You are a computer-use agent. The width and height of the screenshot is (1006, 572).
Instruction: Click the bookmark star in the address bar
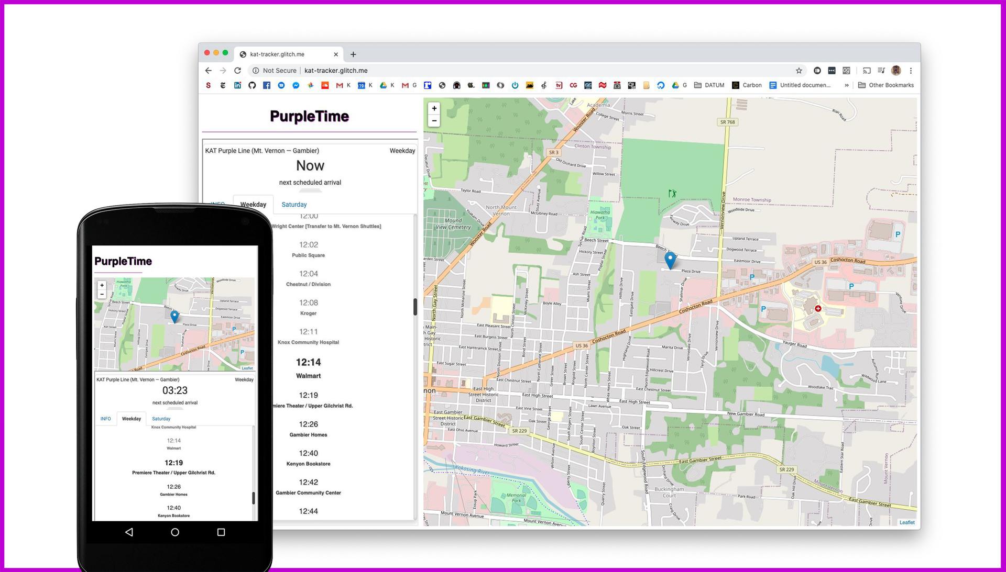tap(798, 70)
